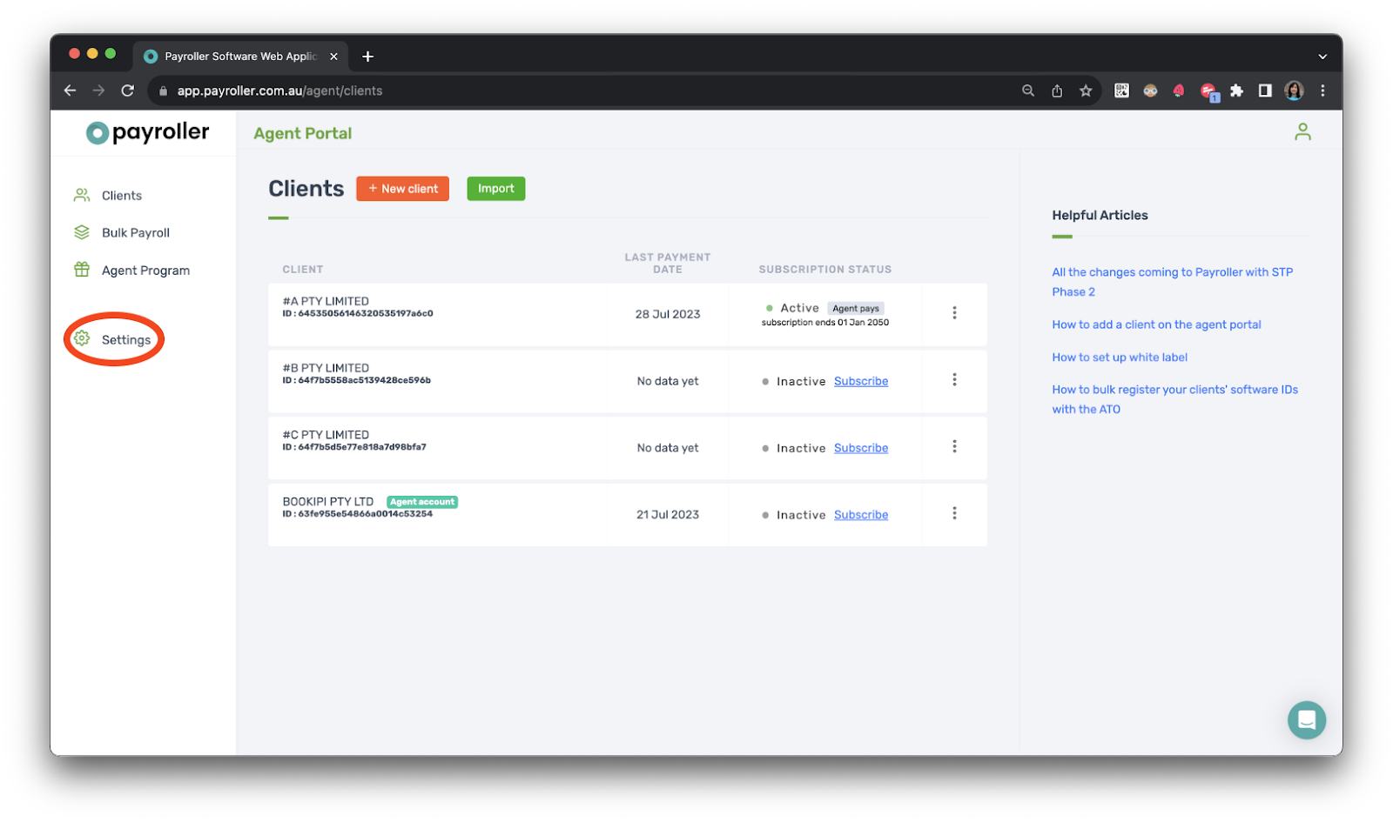
Task: Click the browser share icon
Action: pos(1057,90)
